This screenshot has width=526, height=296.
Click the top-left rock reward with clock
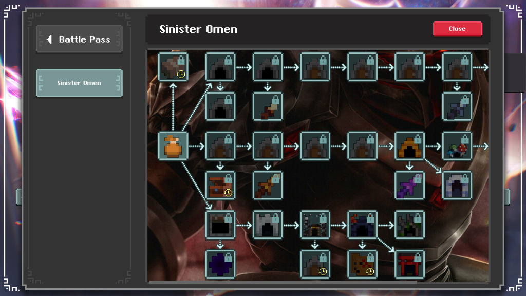tap(173, 67)
